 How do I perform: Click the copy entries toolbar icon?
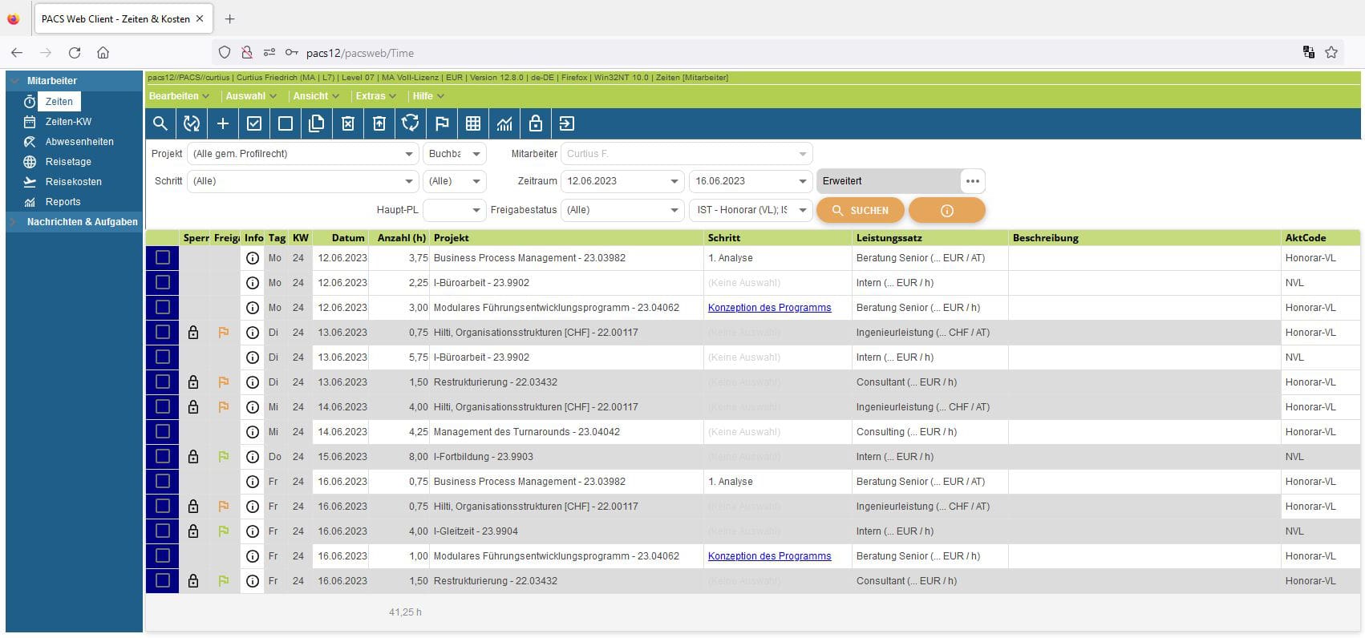tap(317, 123)
